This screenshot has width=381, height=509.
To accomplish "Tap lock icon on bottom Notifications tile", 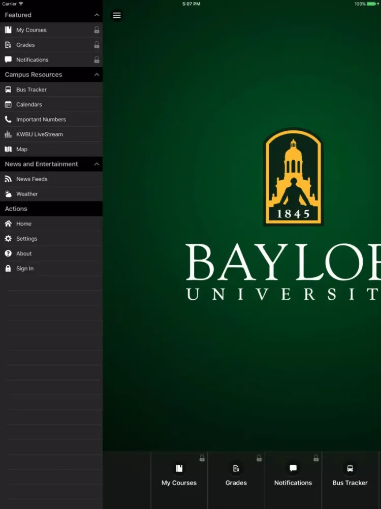I will coord(316,458).
